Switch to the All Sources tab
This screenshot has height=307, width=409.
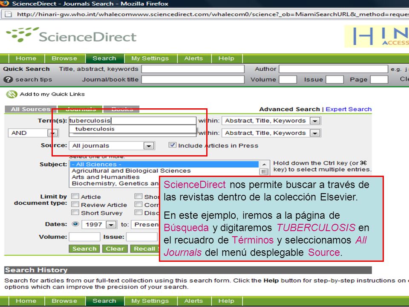tap(31, 109)
